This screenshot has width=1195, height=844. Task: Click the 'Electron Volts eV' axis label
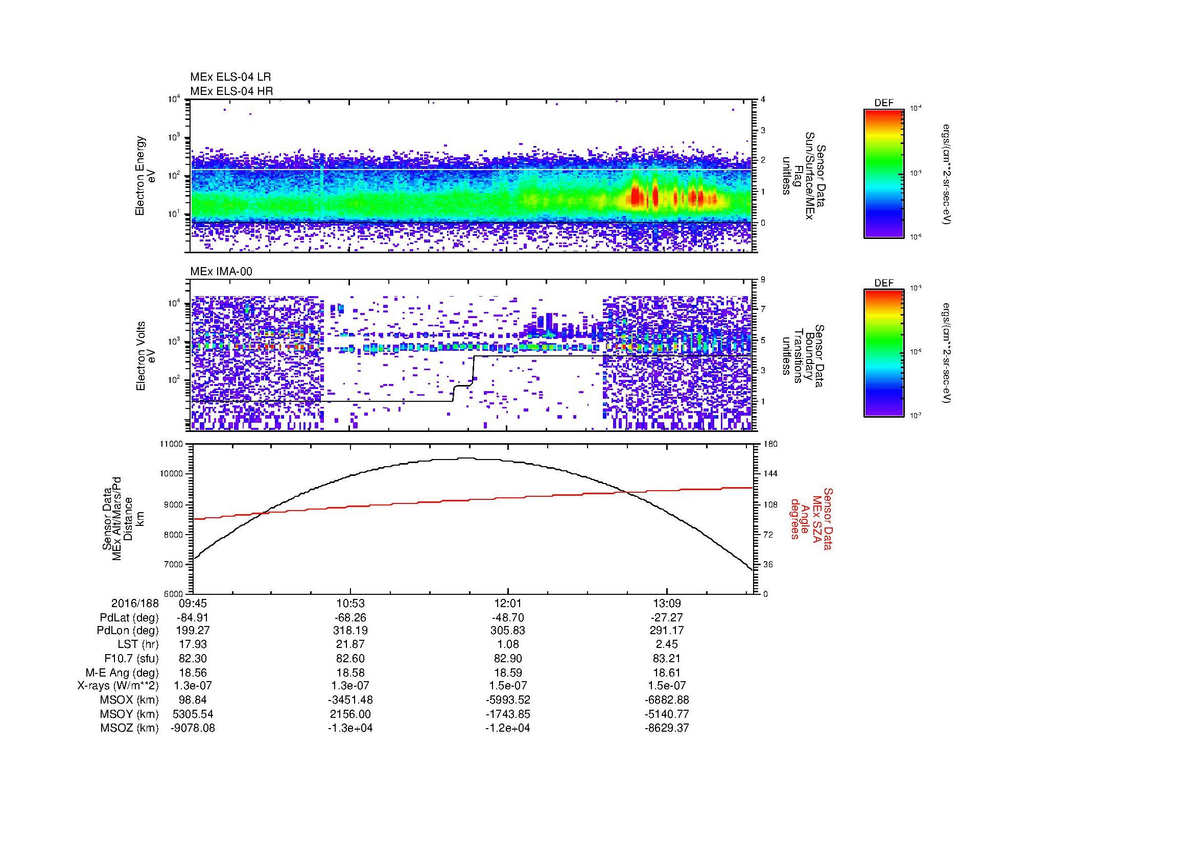pos(146,356)
